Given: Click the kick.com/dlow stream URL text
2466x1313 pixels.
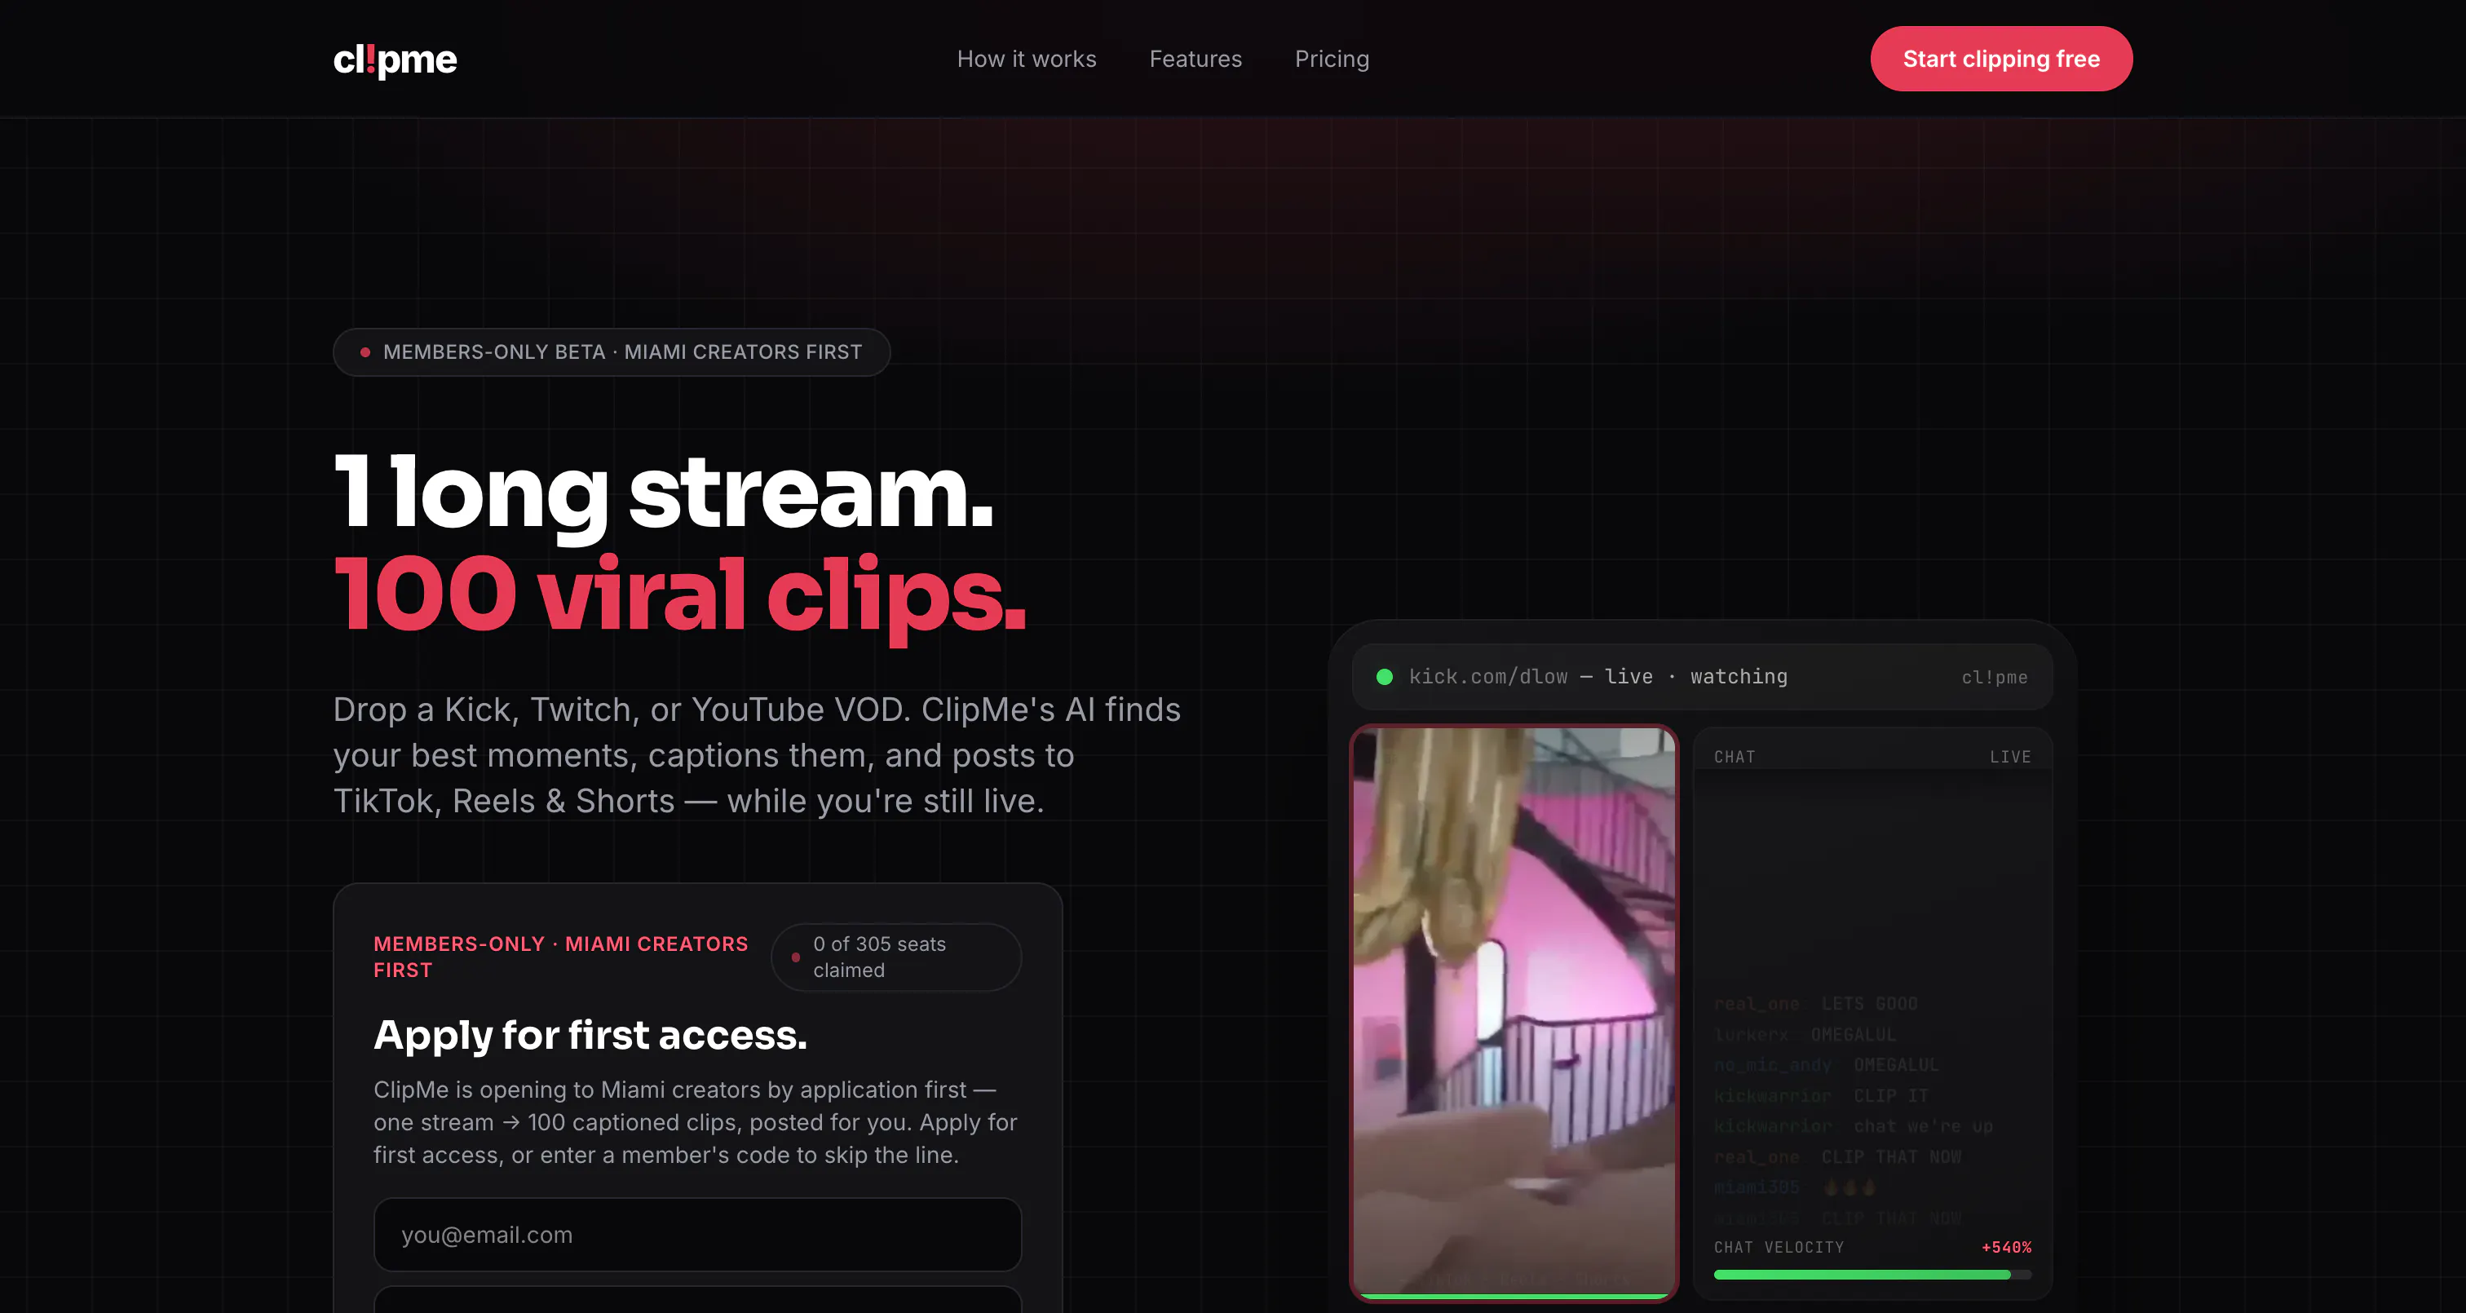Looking at the screenshot, I should tap(1488, 677).
